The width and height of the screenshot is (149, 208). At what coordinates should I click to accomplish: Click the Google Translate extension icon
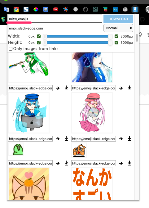click(6, 9)
